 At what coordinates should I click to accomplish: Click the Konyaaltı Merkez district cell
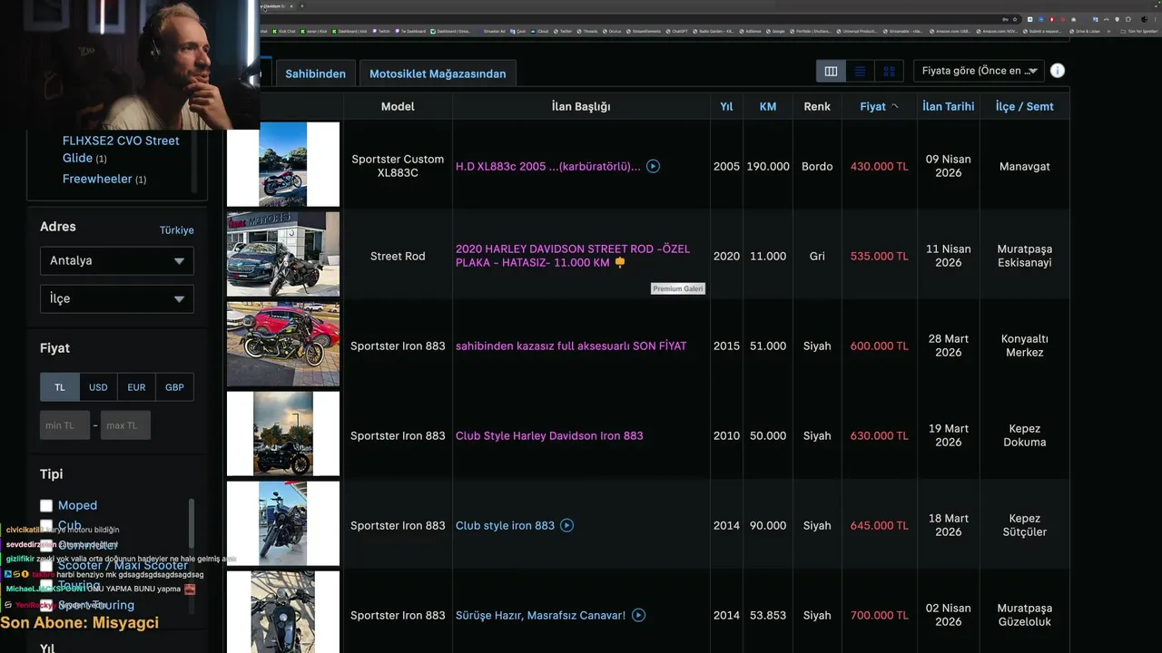point(1024,346)
